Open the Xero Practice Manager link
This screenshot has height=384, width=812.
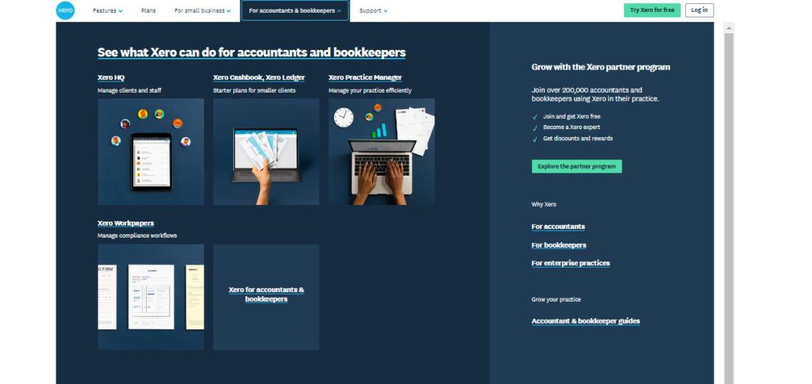point(365,78)
